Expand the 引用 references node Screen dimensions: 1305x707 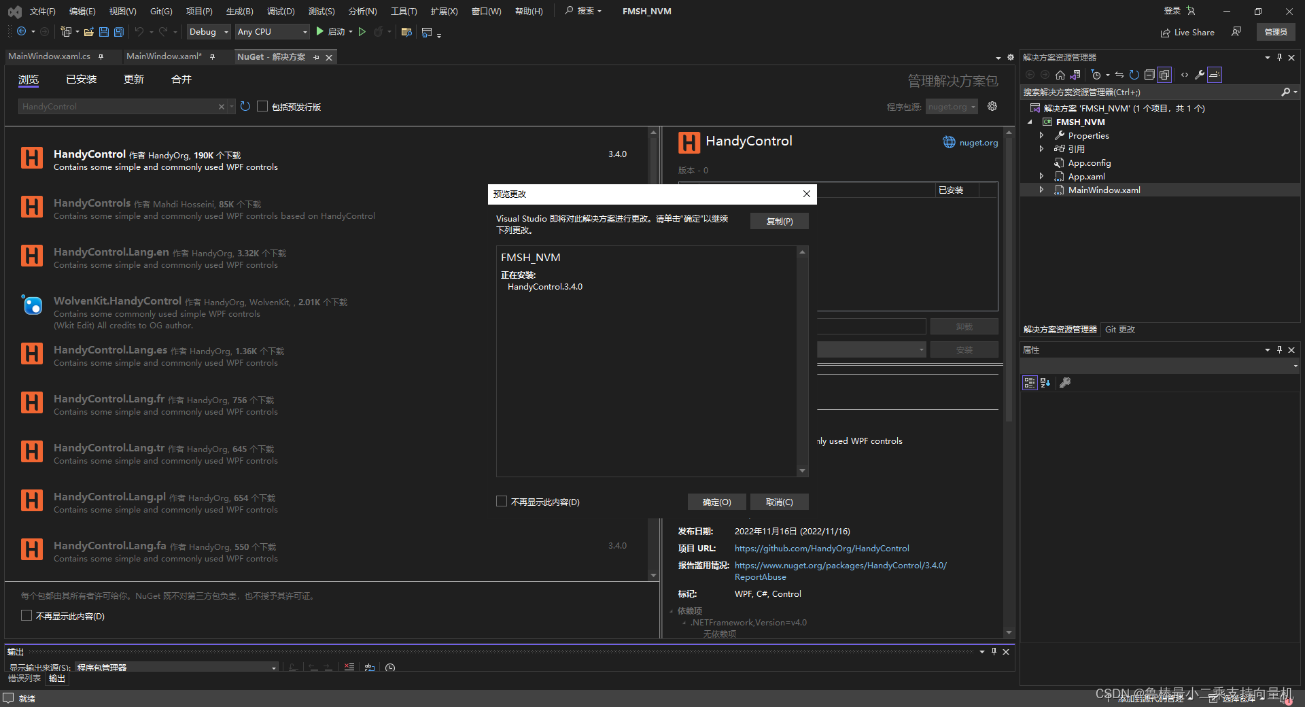click(1041, 149)
